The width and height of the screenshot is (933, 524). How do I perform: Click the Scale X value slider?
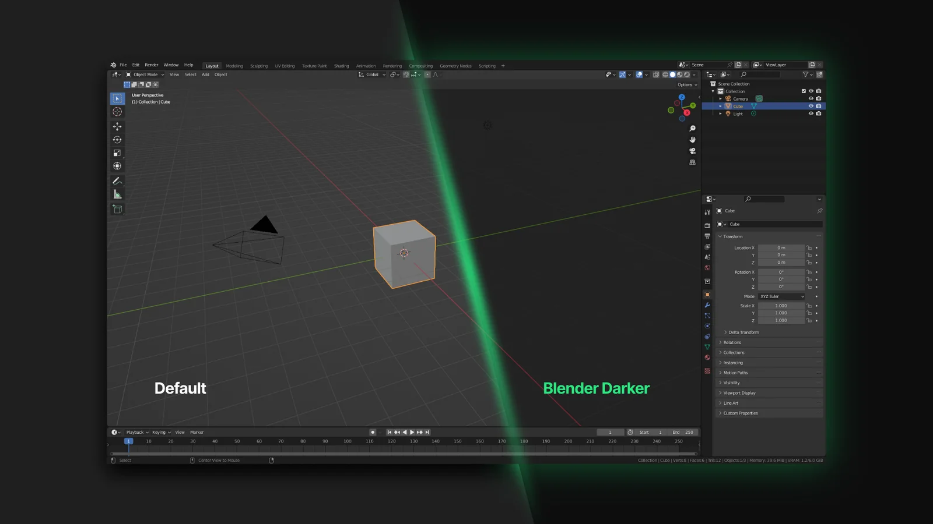tap(781, 305)
